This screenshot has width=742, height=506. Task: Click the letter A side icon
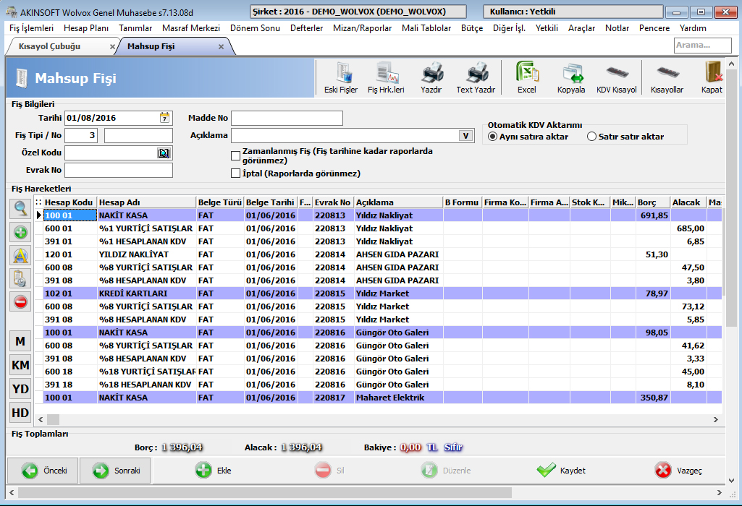[20, 256]
